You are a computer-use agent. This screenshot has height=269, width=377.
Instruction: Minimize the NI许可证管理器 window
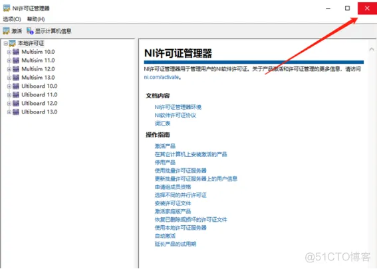[328, 9]
